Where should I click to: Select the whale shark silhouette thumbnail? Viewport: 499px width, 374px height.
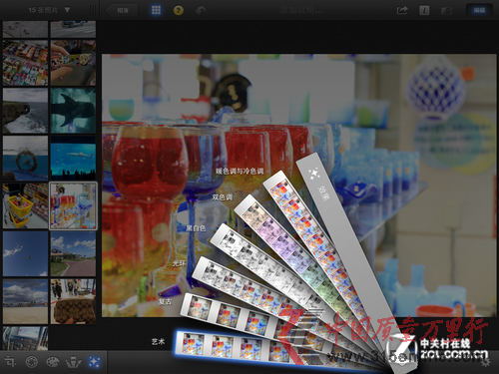[x=73, y=111]
